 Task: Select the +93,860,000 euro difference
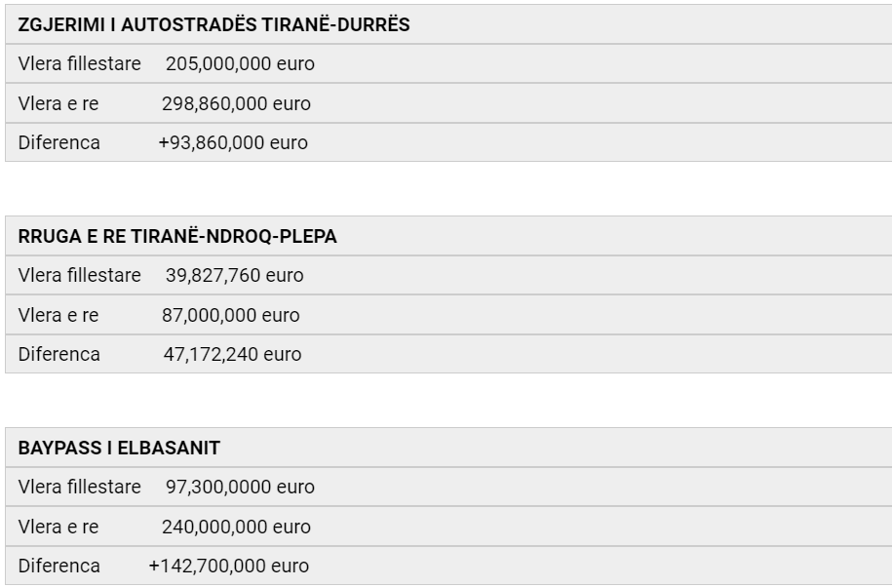[x=233, y=142]
